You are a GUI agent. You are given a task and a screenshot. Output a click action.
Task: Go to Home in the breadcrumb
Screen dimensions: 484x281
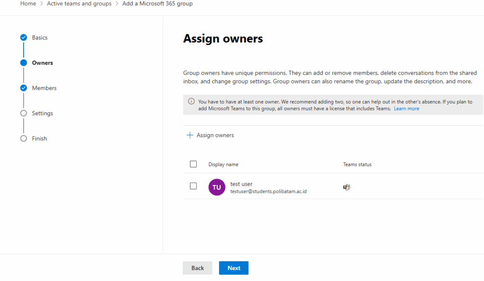(x=28, y=4)
